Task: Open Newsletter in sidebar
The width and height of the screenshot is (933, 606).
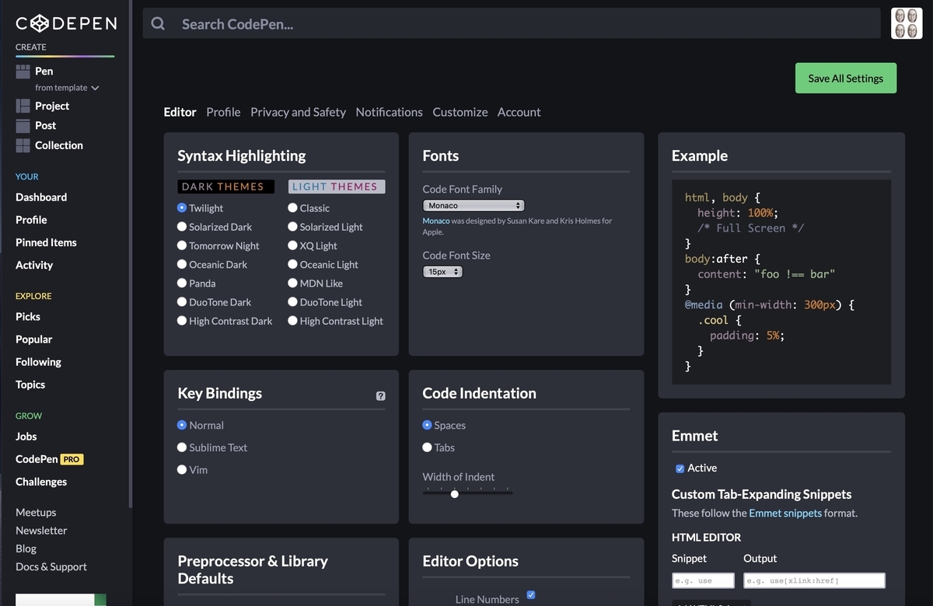Action: [x=41, y=531]
